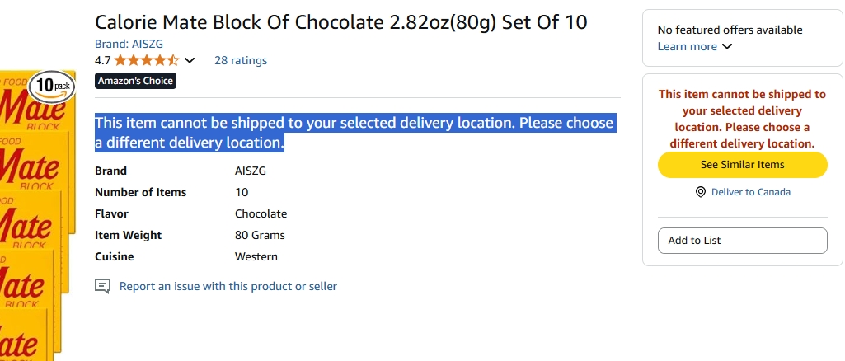
Task: Click the red shipping warning in sidebar
Action: click(x=742, y=119)
